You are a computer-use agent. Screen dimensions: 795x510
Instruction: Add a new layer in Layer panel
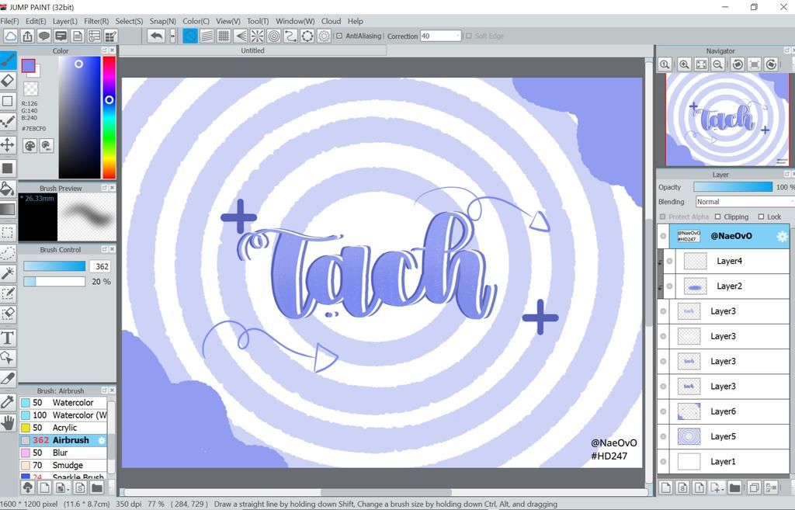pyautogui.click(x=665, y=487)
